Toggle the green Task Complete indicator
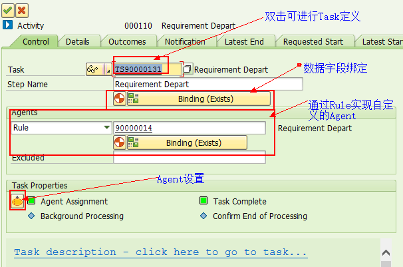Image resolution: width=403 pixels, height=267 pixels. pyautogui.click(x=203, y=200)
